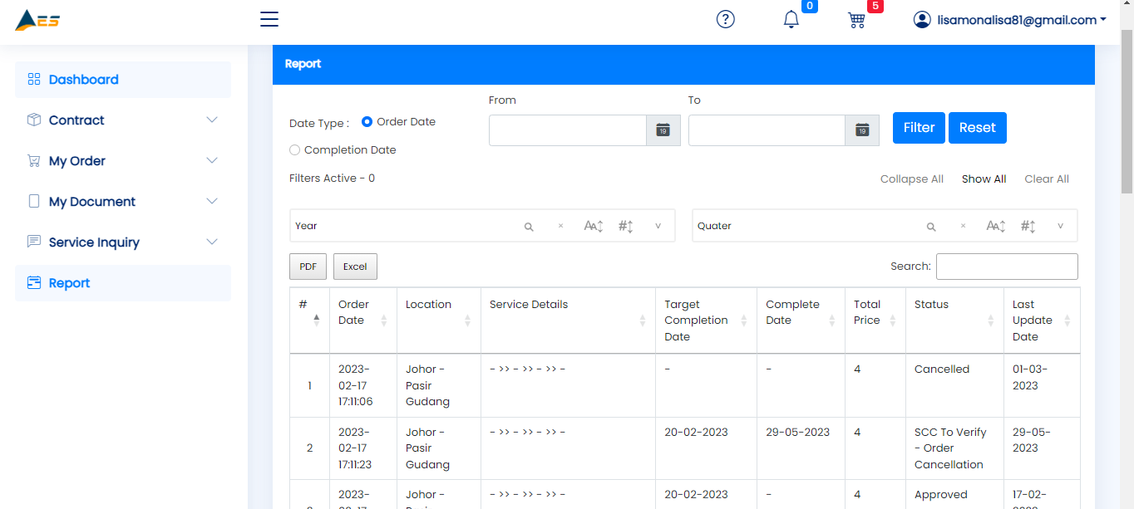Open the My Order sidebar item
This screenshot has width=1134, height=509.
pyautogui.click(x=123, y=161)
